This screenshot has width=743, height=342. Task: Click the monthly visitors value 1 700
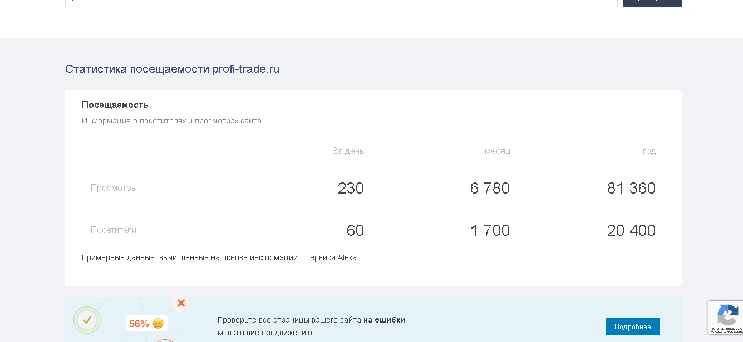point(490,231)
